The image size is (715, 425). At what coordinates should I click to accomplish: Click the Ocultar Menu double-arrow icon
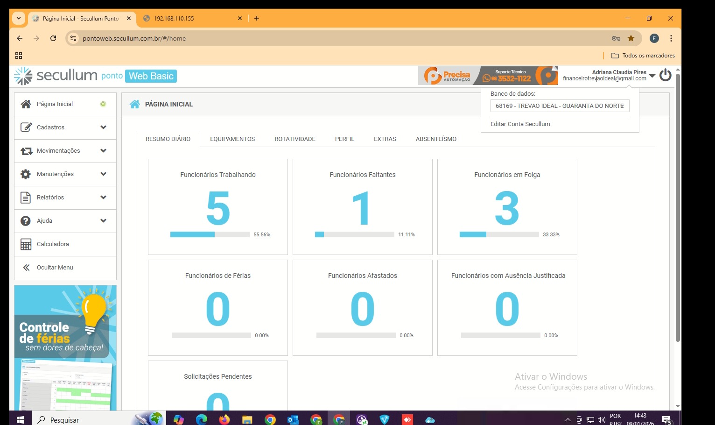(26, 268)
